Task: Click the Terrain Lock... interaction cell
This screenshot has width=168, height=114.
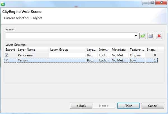Action: [x=104, y=60]
